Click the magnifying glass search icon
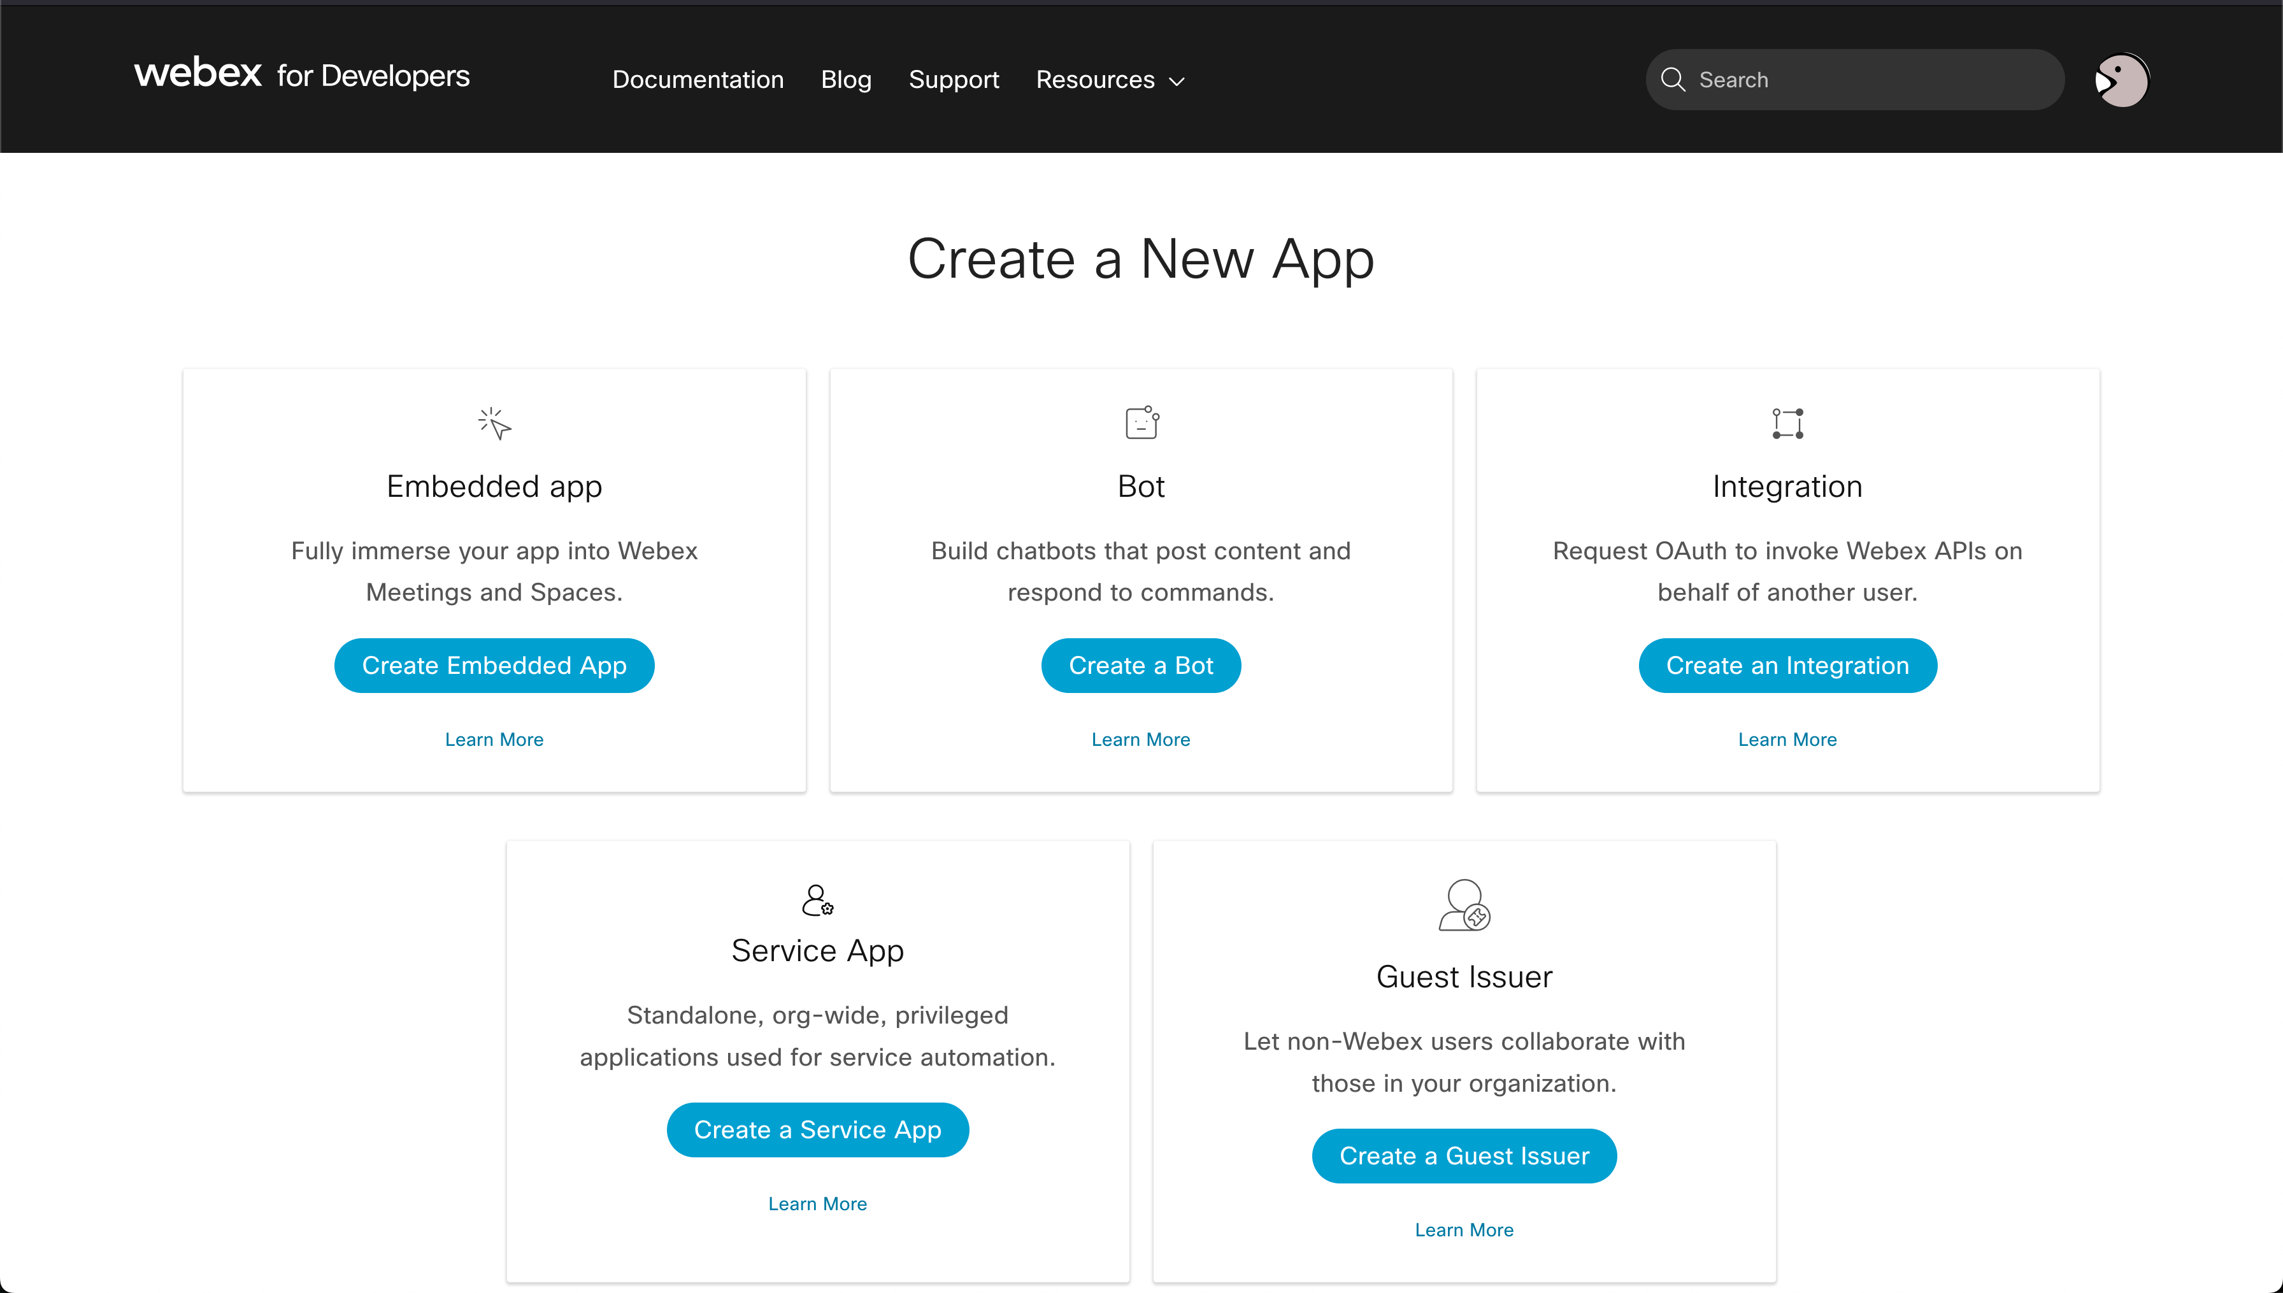This screenshot has height=1293, width=2283. (x=1673, y=80)
